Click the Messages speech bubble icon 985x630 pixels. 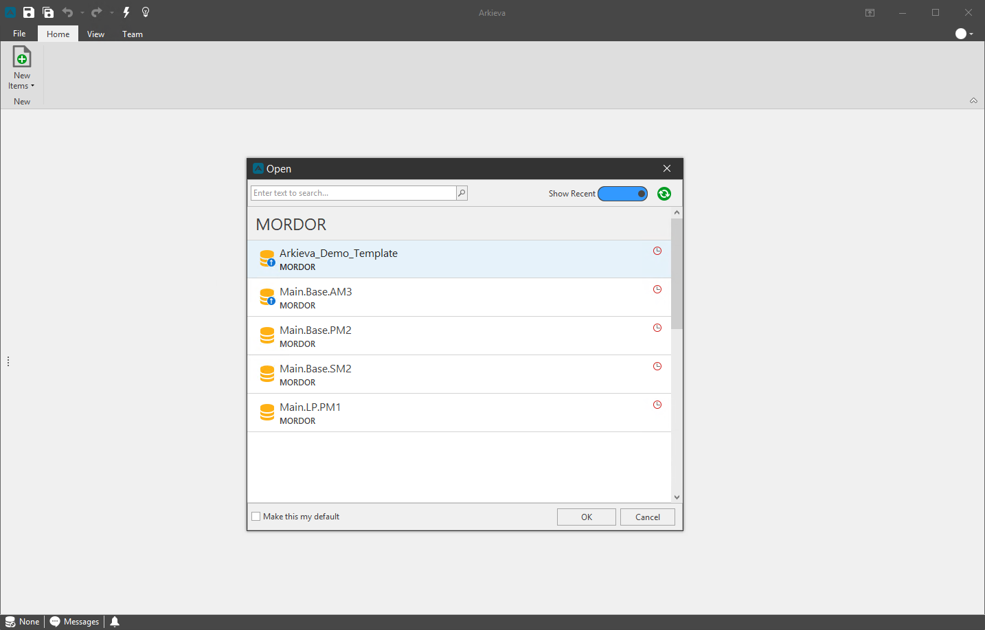tap(55, 622)
